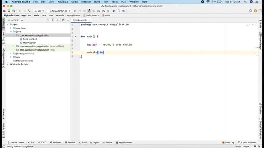Click the editor warning indicator icon
Viewport: 264px width, 148px height.
247,25
